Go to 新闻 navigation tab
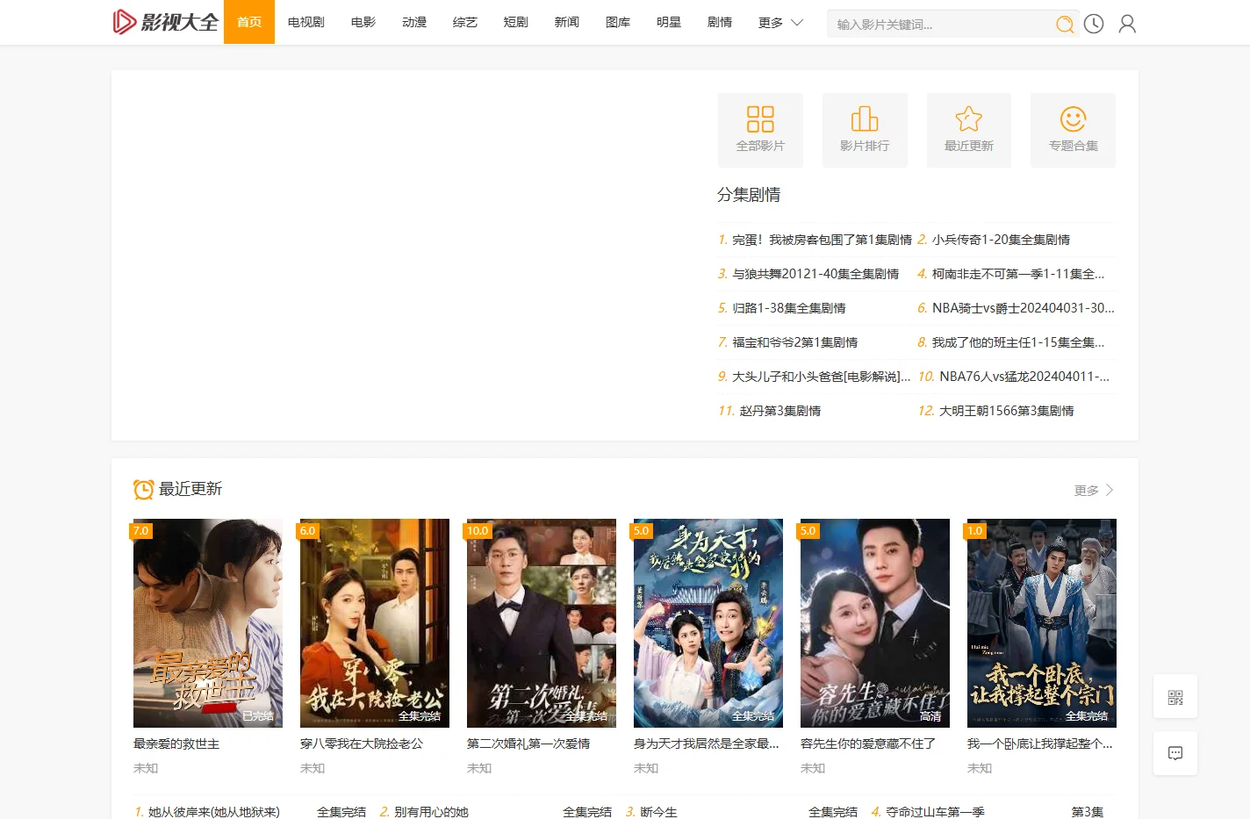This screenshot has width=1250, height=819. coord(567,22)
